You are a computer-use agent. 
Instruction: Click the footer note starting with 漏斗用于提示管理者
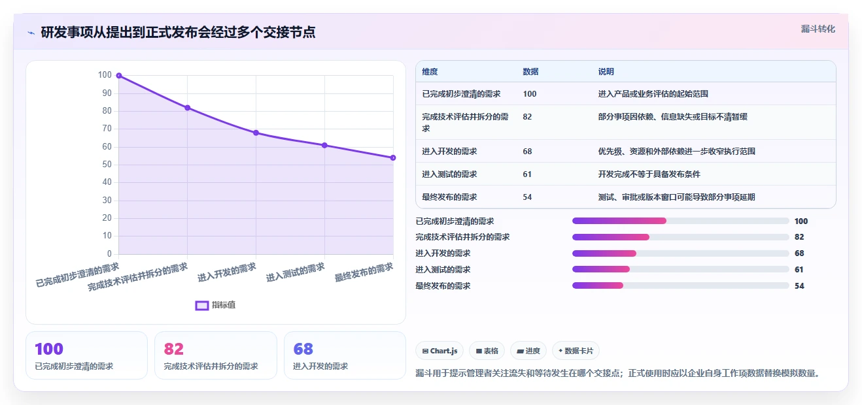[617, 374]
